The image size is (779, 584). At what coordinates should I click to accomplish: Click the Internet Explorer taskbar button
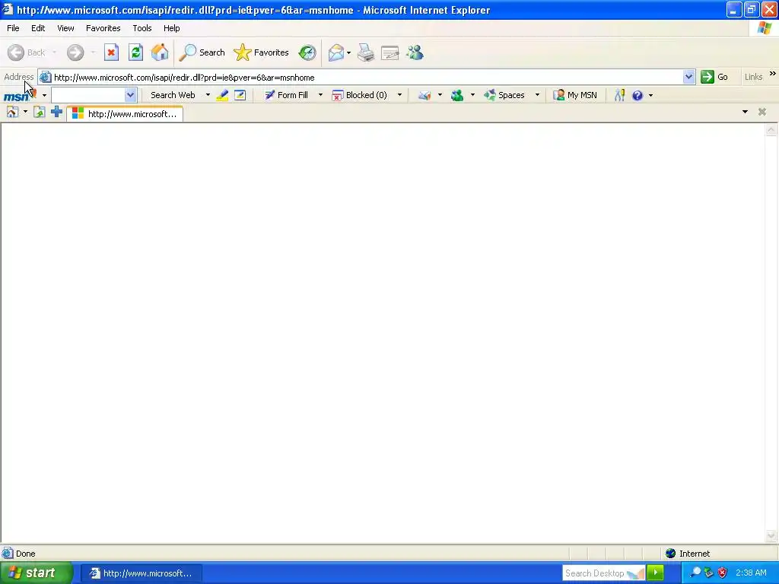click(x=141, y=573)
